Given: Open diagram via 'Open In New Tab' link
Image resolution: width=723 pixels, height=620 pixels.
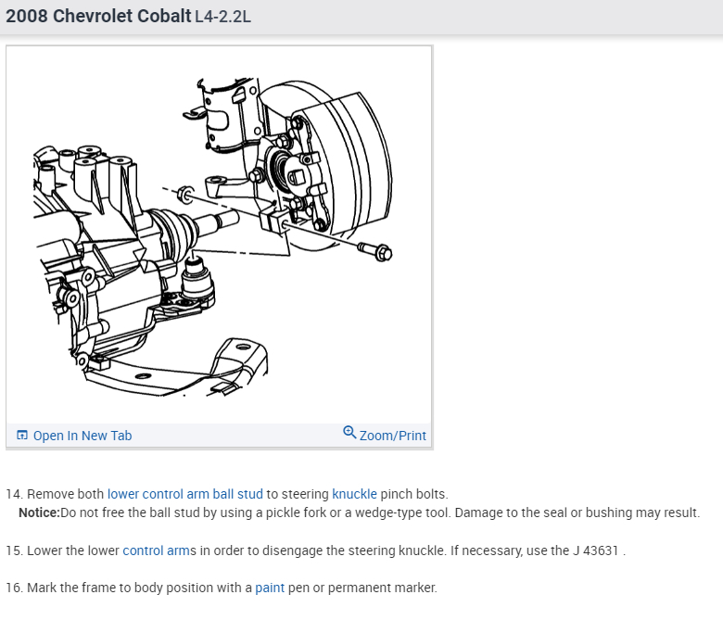Looking at the screenshot, I should tap(82, 436).
